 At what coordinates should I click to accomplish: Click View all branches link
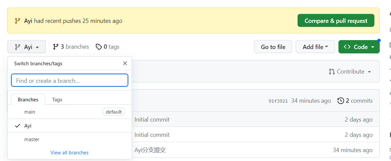69,153
